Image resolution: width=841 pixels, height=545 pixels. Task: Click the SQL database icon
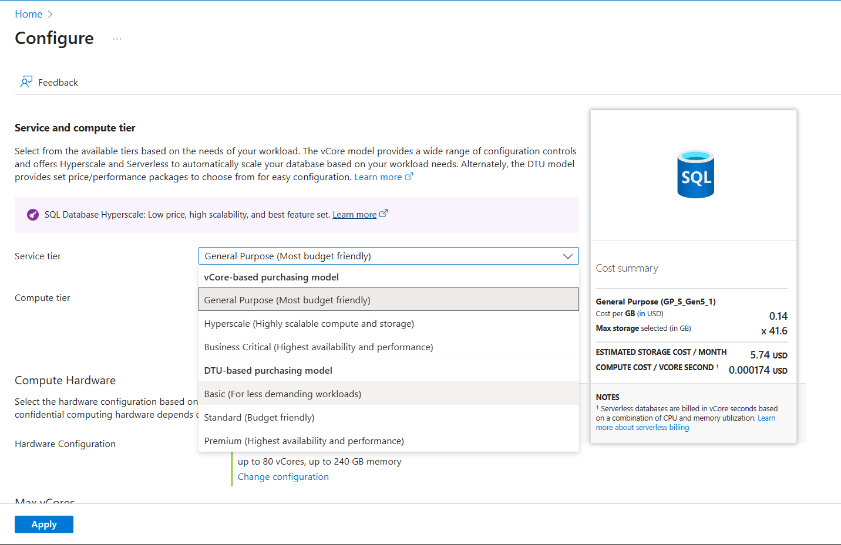695,174
